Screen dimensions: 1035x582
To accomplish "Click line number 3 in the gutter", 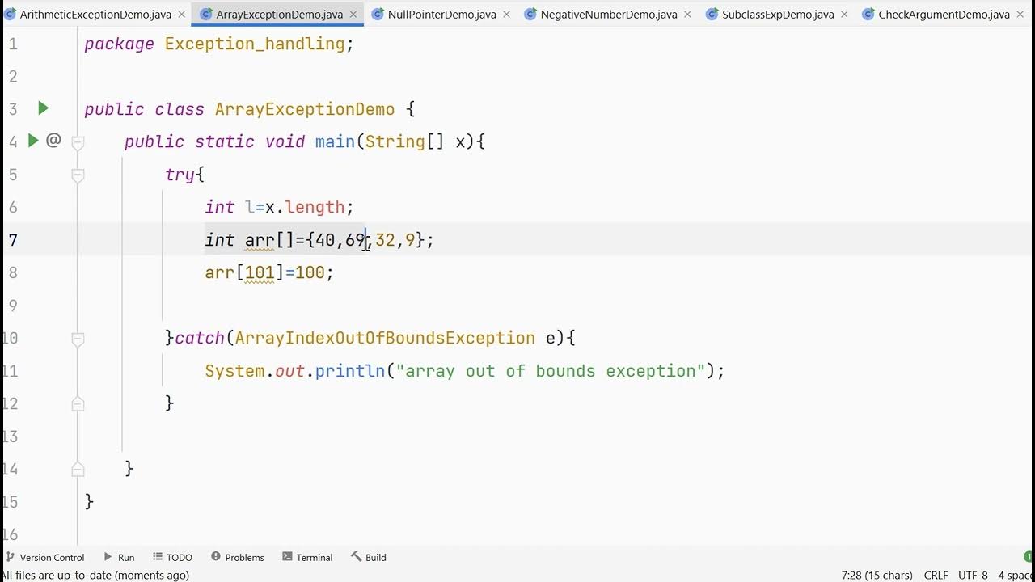I will tap(12, 109).
